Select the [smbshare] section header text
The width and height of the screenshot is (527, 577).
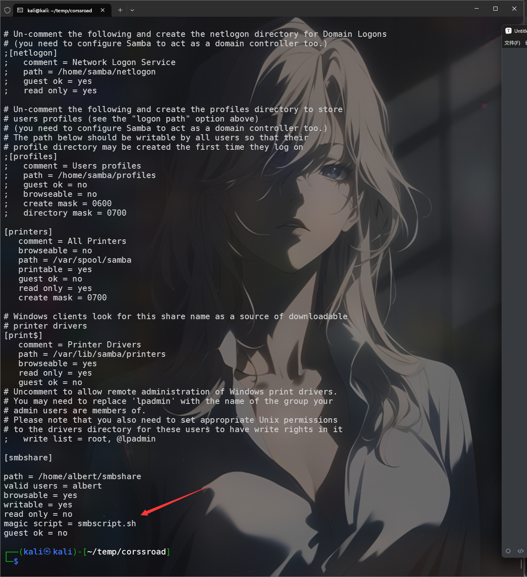[27, 457]
